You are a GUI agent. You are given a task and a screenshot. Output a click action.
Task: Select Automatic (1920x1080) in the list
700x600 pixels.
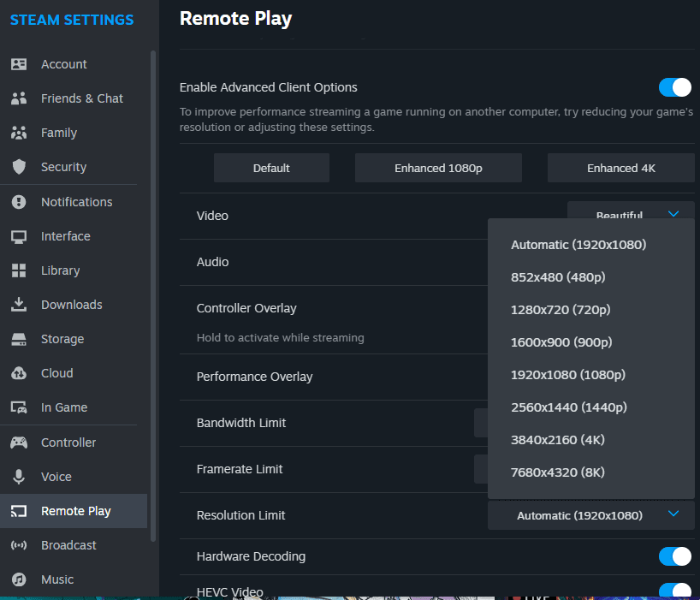[x=591, y=245]
